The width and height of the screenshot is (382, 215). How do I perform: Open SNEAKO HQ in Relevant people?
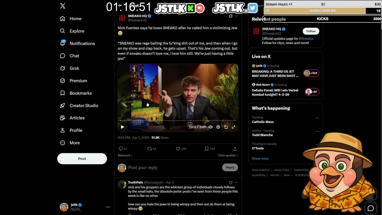click(272, 29)
